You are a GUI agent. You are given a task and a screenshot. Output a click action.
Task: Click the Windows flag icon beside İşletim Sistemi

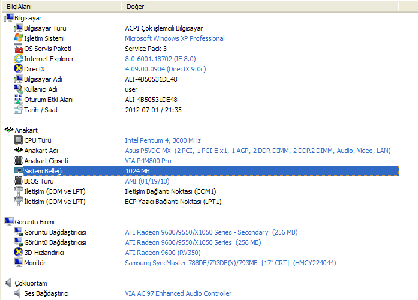(x=19, y=38)
